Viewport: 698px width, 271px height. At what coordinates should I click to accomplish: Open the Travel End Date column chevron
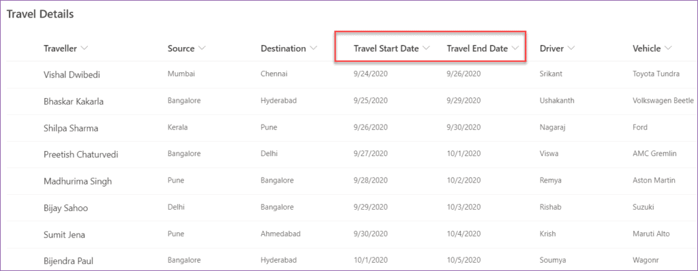coord(515,48)
